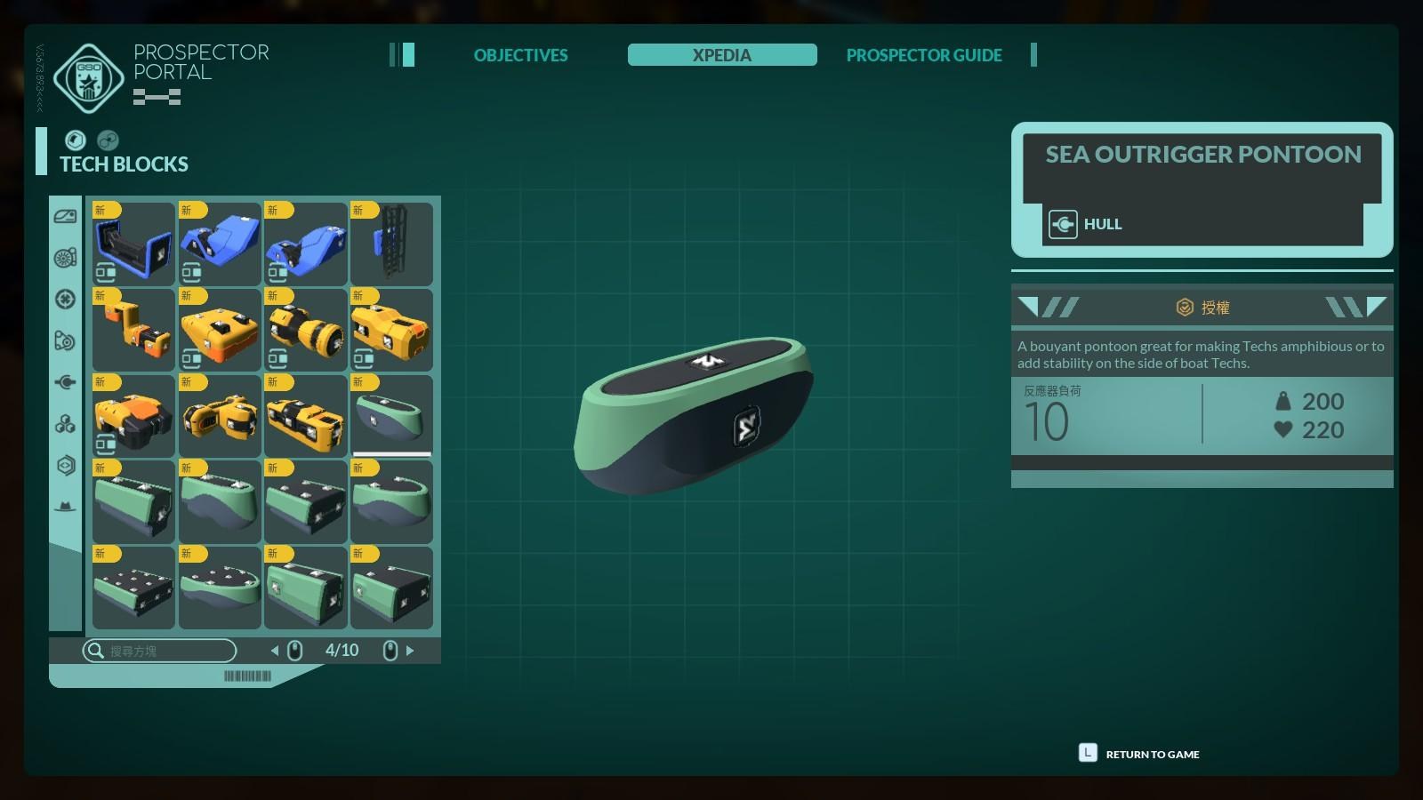Screen dimensions: 1423x800
Task: Pick the yellow S-shaped bracket block
Action: (x=133, y=330)
